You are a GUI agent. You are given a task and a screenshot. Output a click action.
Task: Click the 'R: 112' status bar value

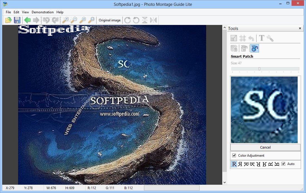(92, 188)
